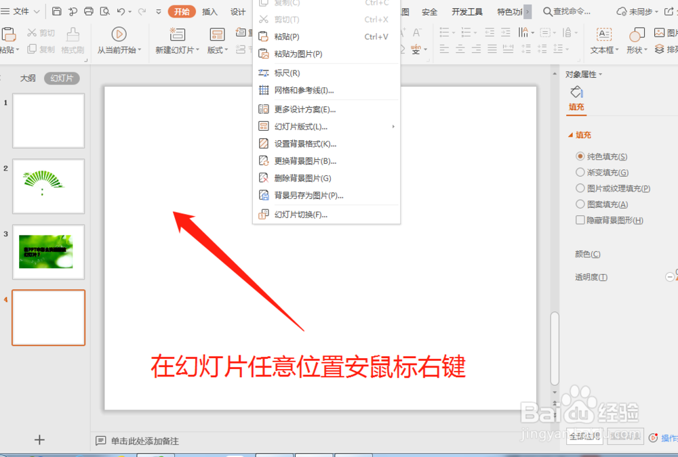The width and height of the screenshot is (678, 457).
Task: Open the 形状 shapes tool
Action: click(636, 34)
